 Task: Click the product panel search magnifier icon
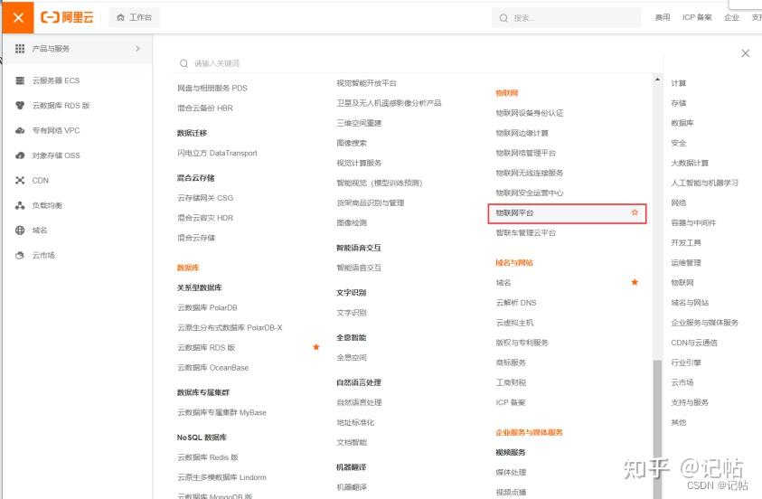click(183, 63)
